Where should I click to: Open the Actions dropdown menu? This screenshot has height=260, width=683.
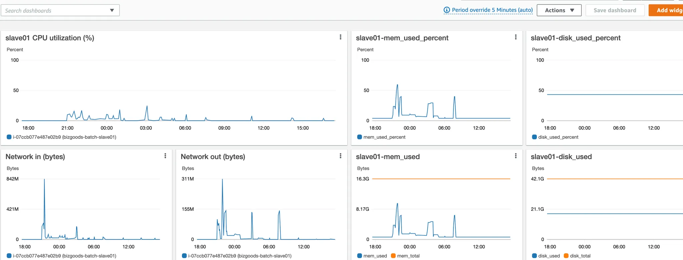click(x=559, y=10)
